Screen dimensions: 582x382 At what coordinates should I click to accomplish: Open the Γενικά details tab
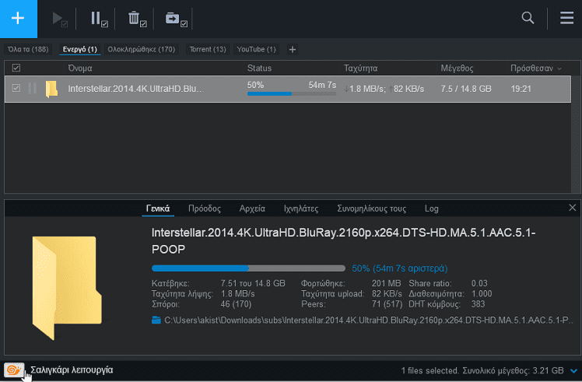coord(158,209)
